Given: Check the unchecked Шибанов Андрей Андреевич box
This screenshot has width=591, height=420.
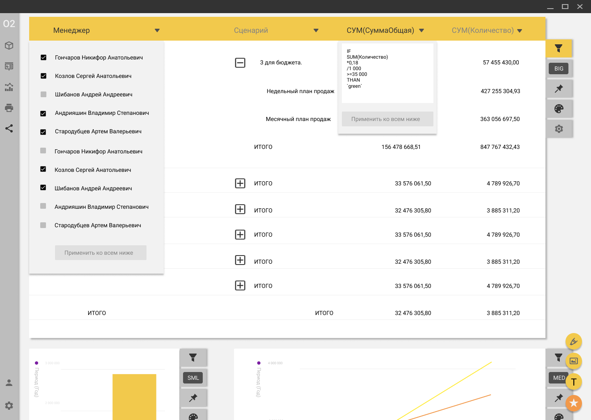Looking at the screenshot, I should (44, 94).
